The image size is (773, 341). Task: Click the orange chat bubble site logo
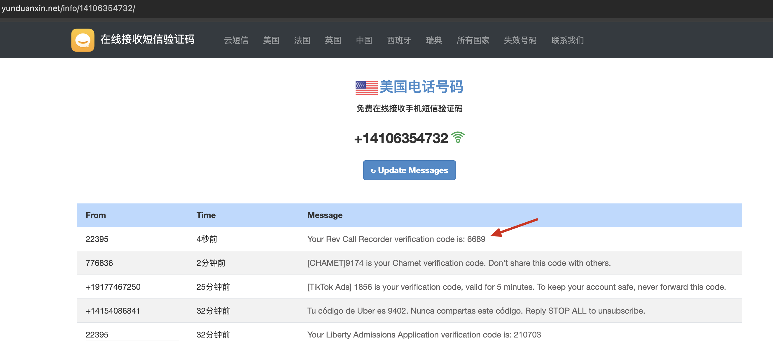point(83,40)
